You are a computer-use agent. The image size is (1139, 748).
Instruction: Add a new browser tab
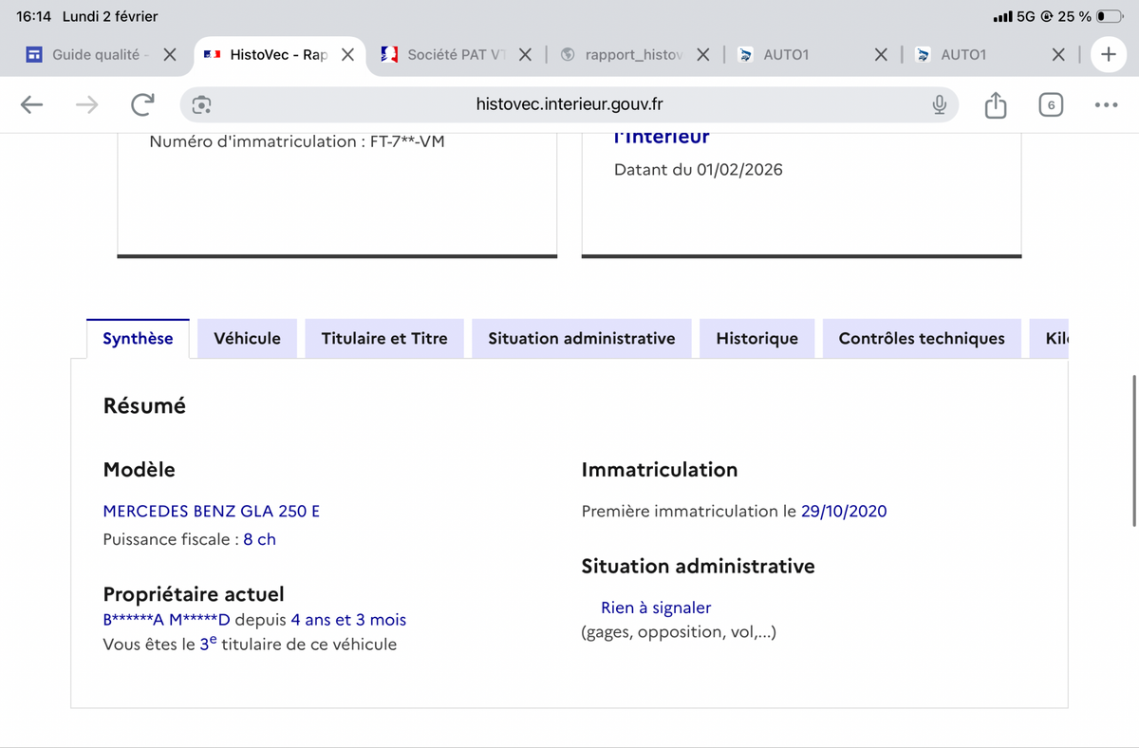[x=1108, y=54]
